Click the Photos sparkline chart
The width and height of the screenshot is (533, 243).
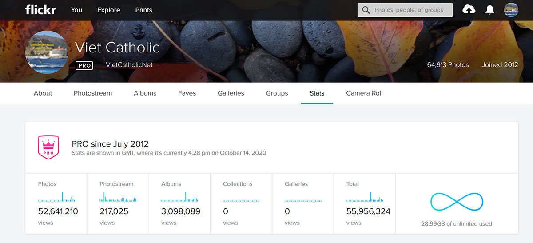[56, 197]
